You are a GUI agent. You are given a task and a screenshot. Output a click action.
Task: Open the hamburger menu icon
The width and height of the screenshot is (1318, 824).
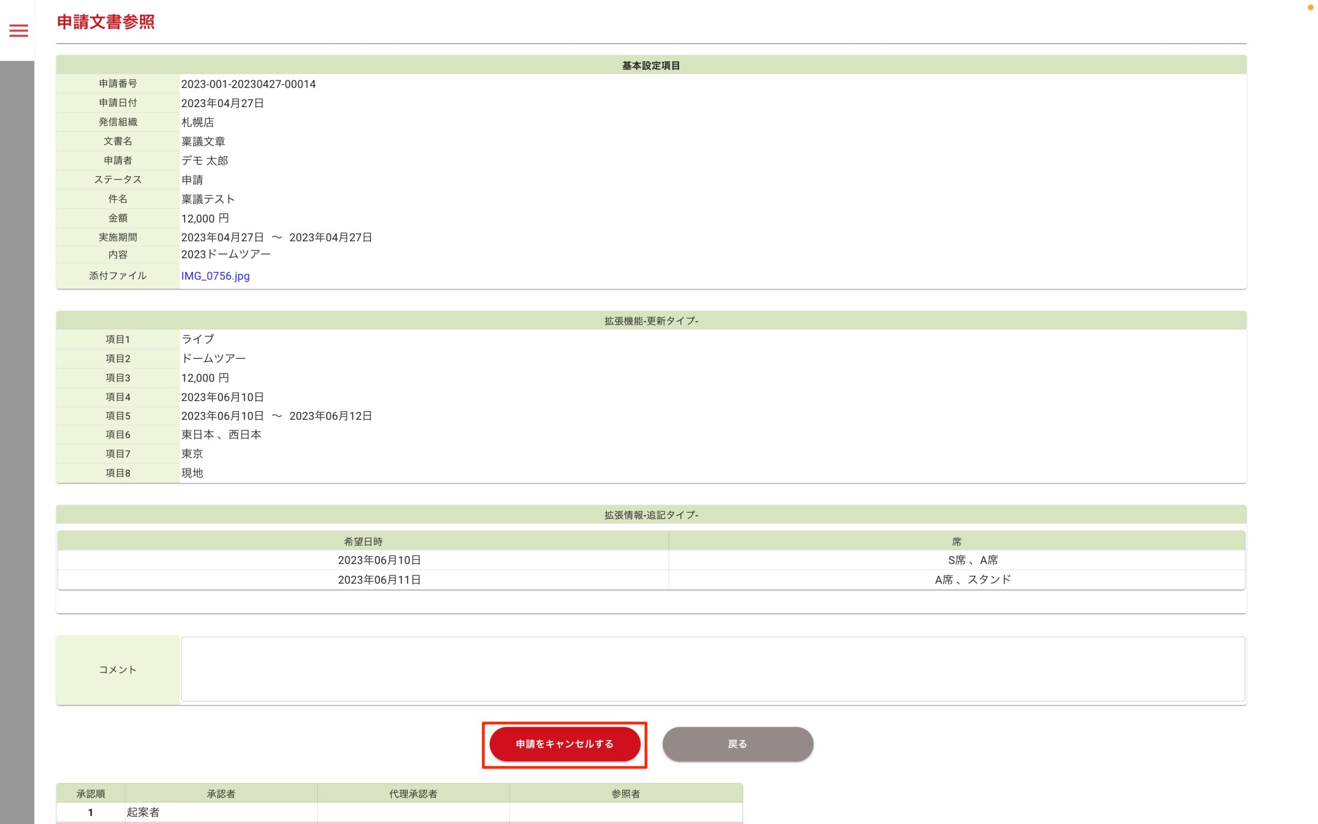[19, 30]
